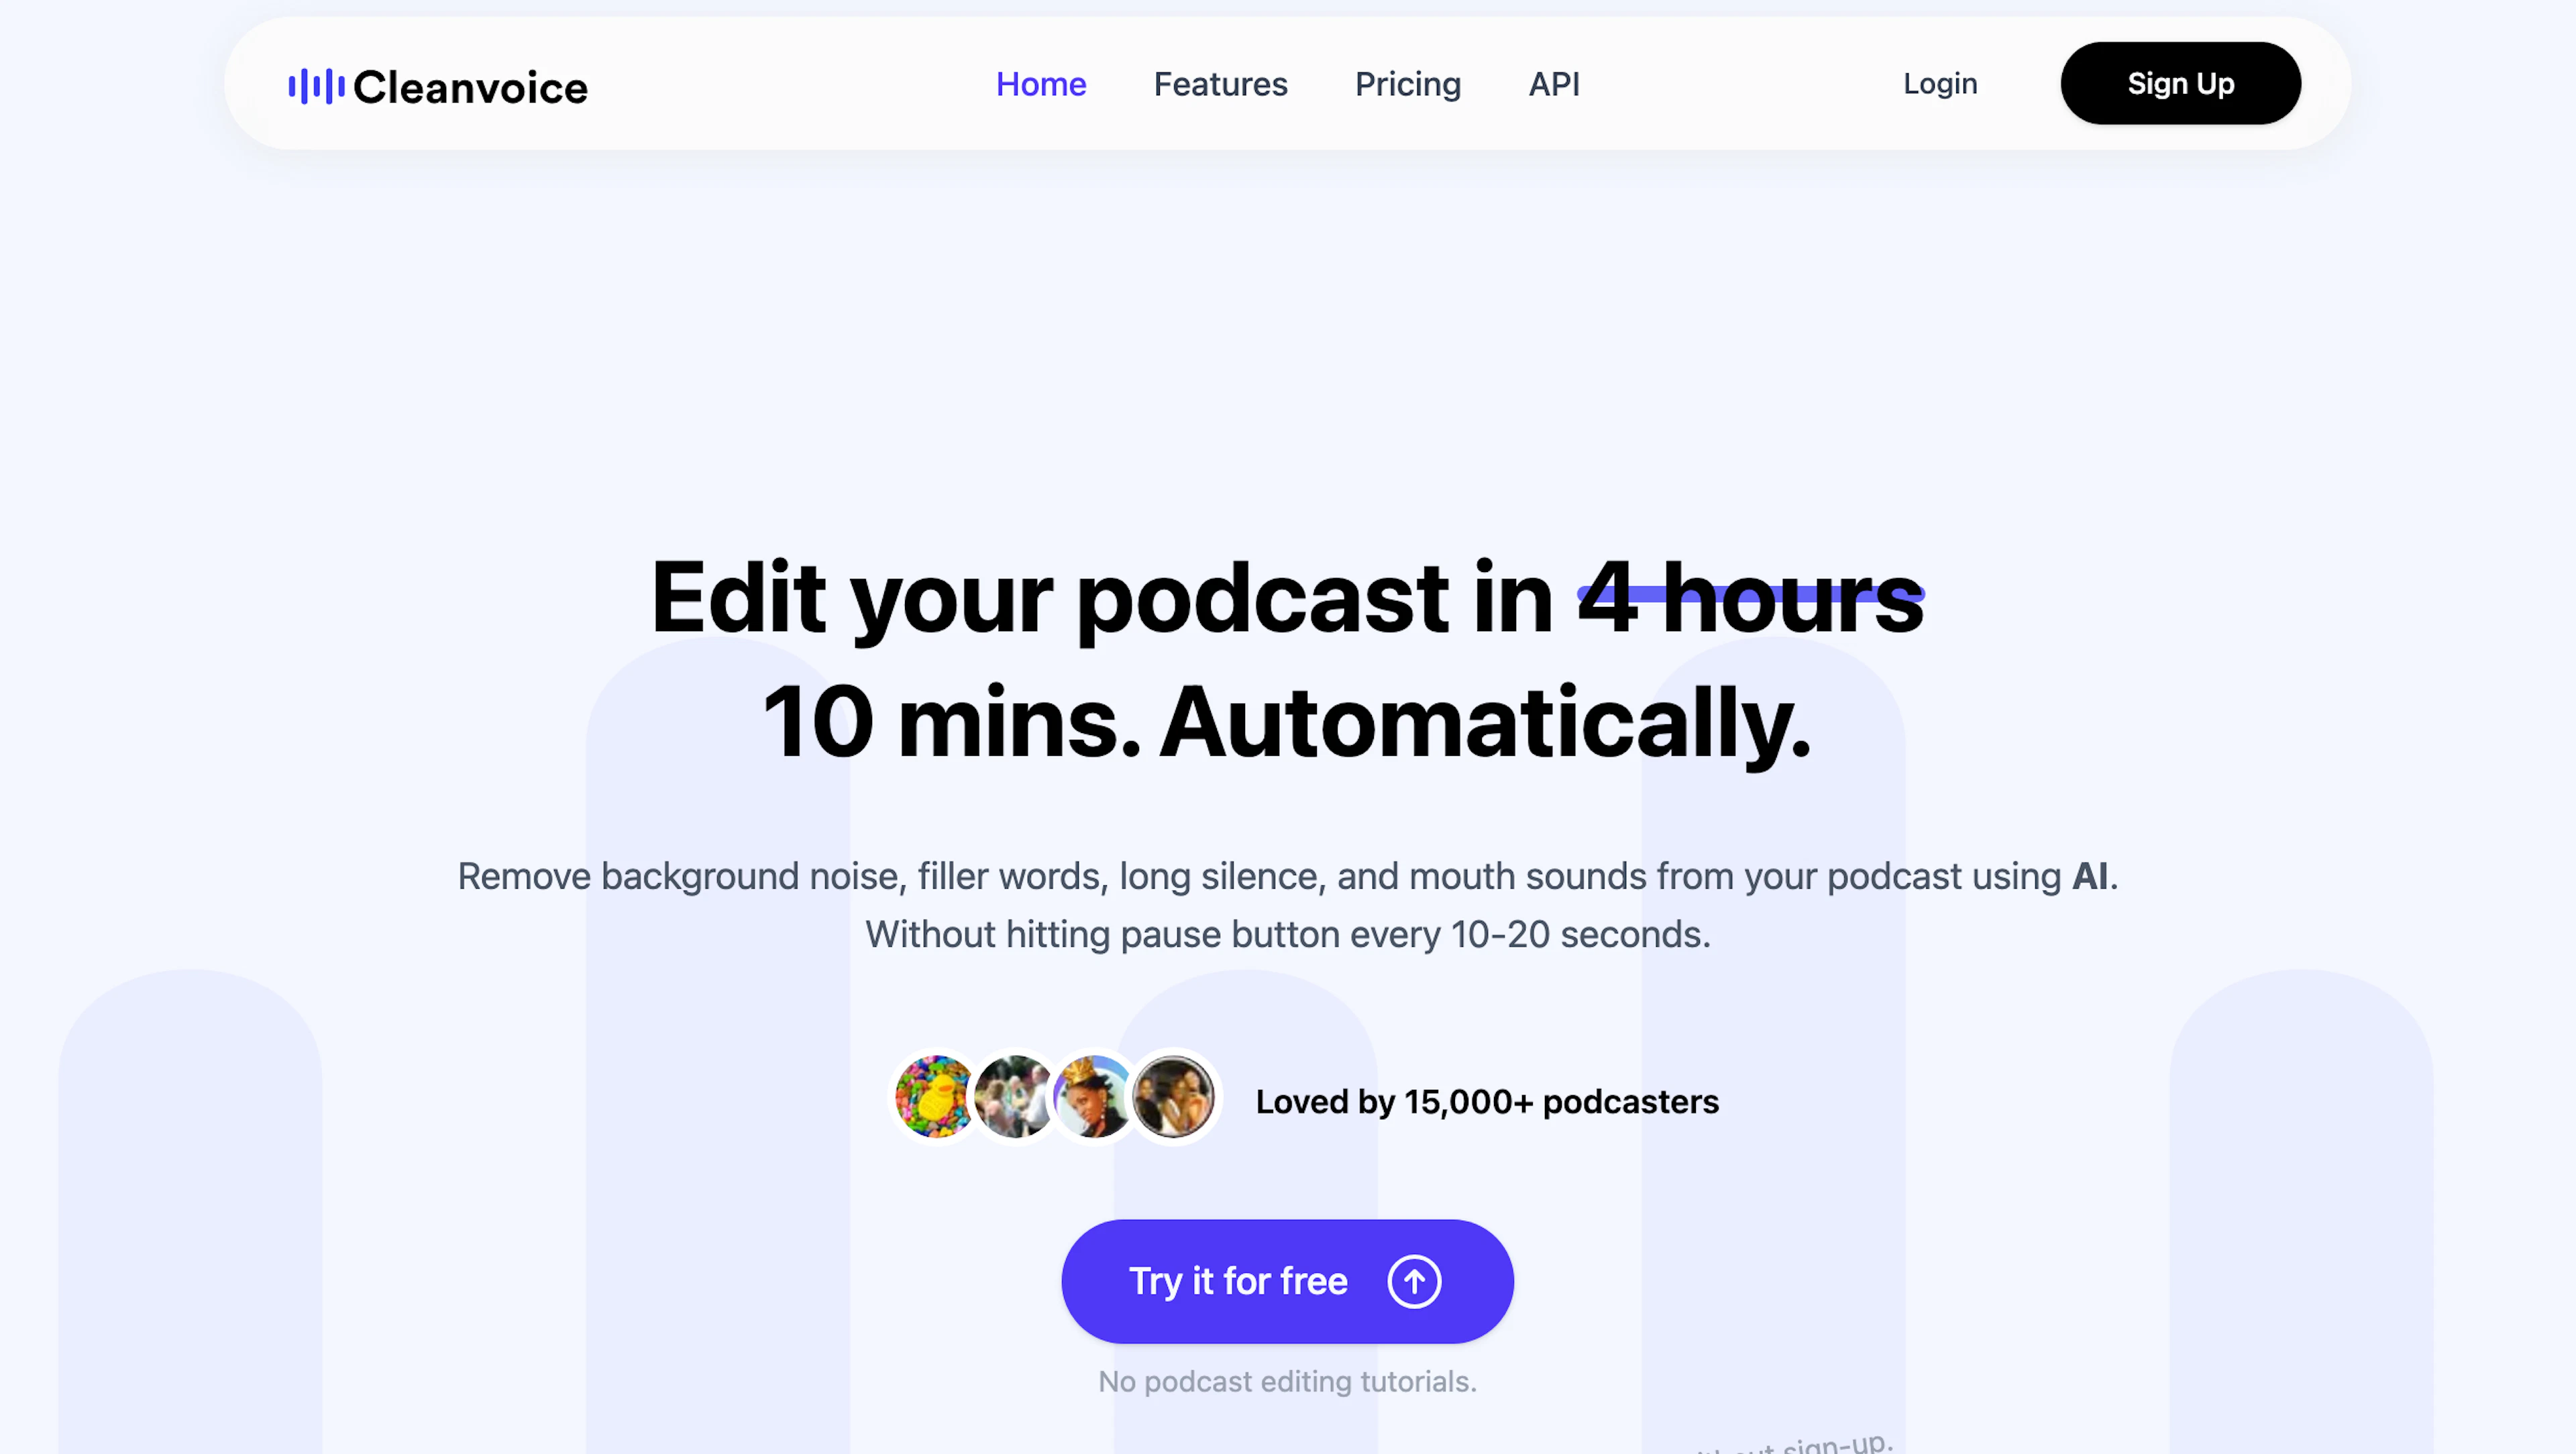Click the struck-through '4 hours' text

[x=1750, y=597]
